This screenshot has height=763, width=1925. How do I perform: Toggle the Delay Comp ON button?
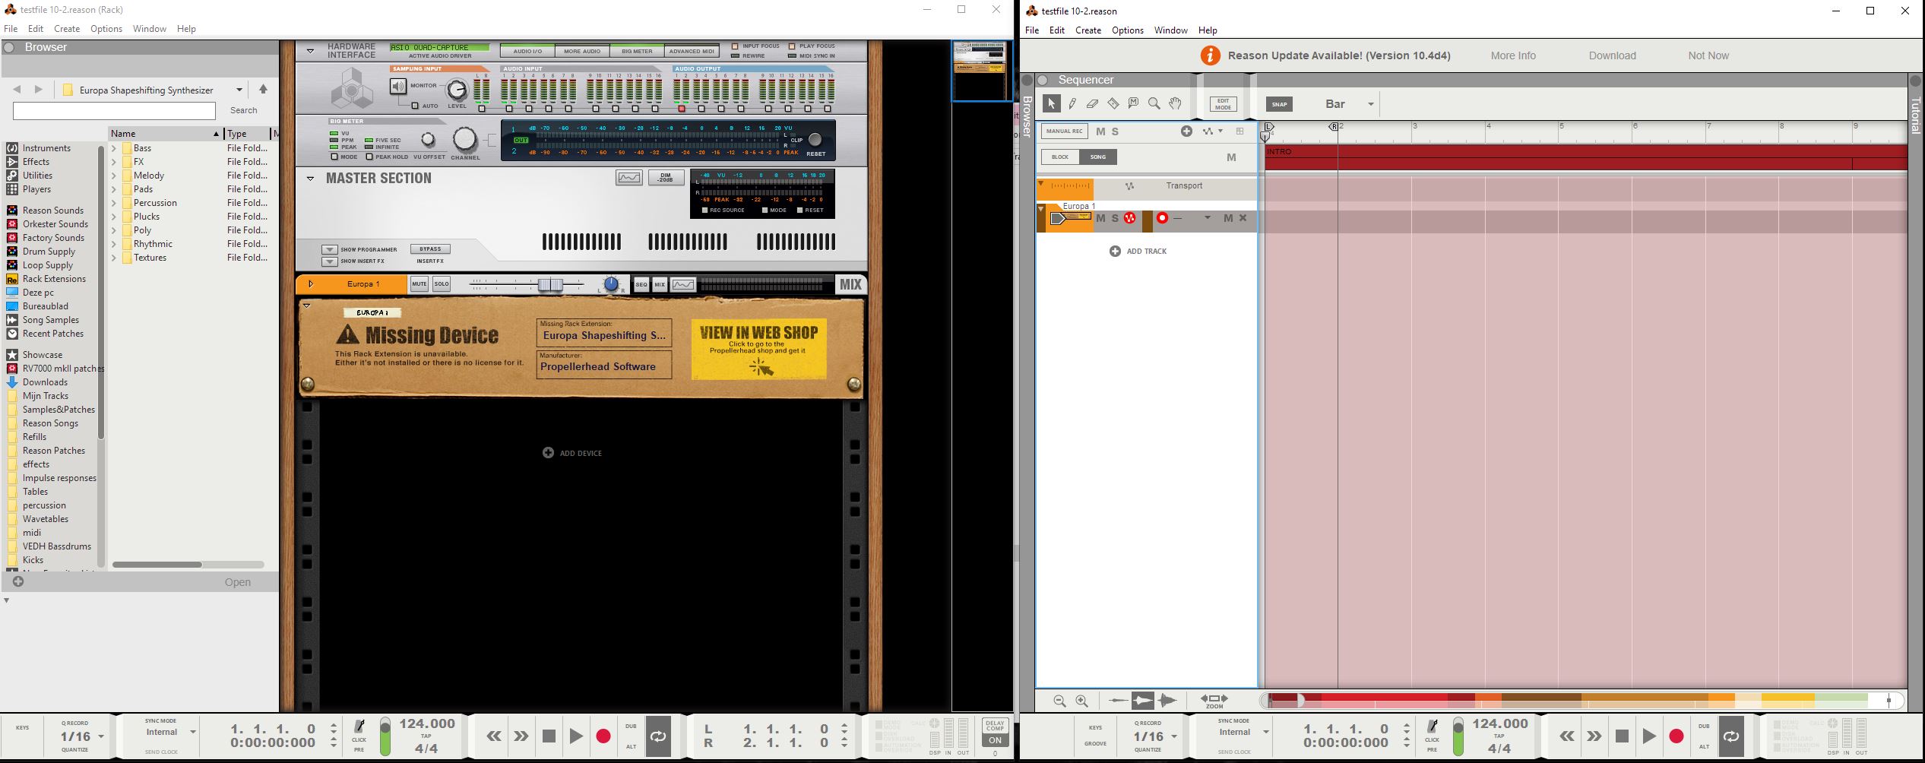[x=995, y=740]
